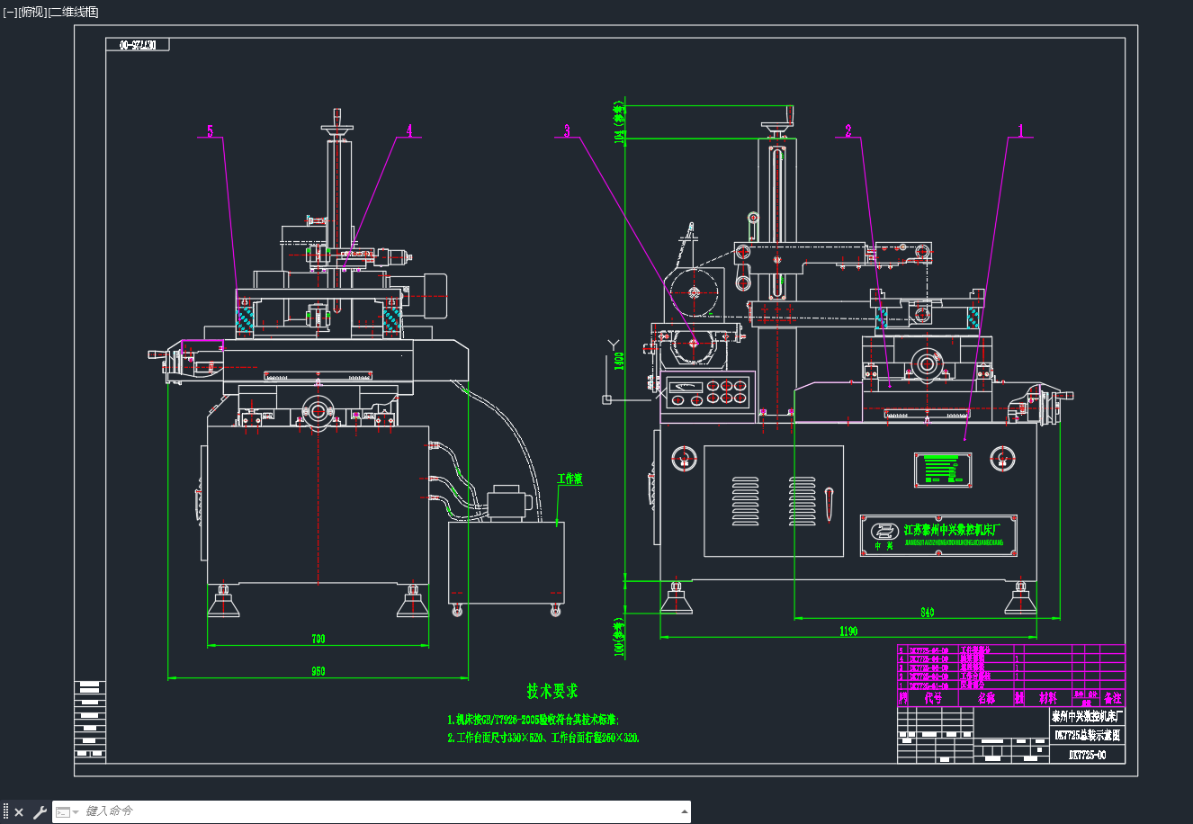Click the command line grip handle
The height and width of the screenshot is (824, 1193).
point(5,812)
